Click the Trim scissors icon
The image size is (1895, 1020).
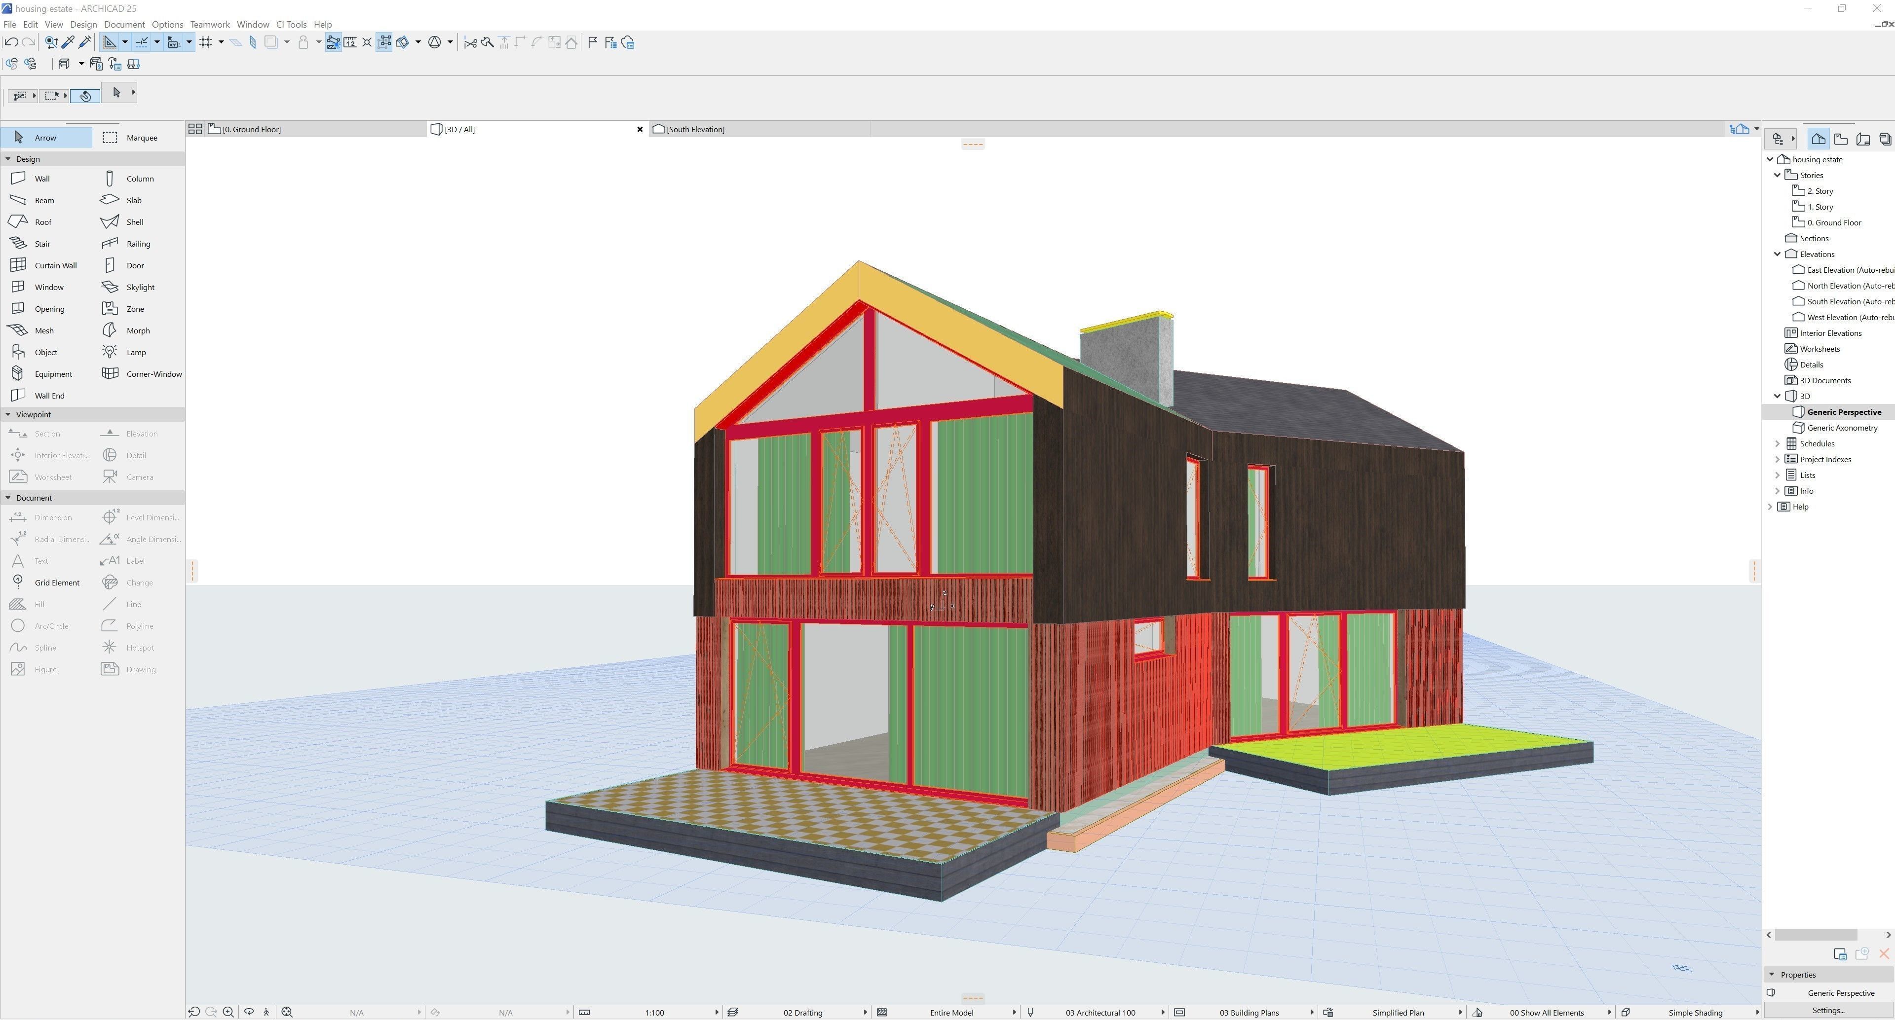470,42
